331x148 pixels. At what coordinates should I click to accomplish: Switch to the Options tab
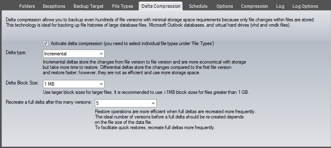pyautogui.click(x=225, y=6)
